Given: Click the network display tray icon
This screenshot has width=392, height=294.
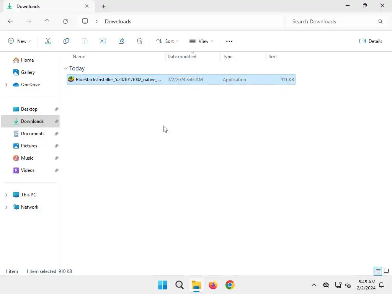Looking at the screenshot, I should [x=338, y=285].
